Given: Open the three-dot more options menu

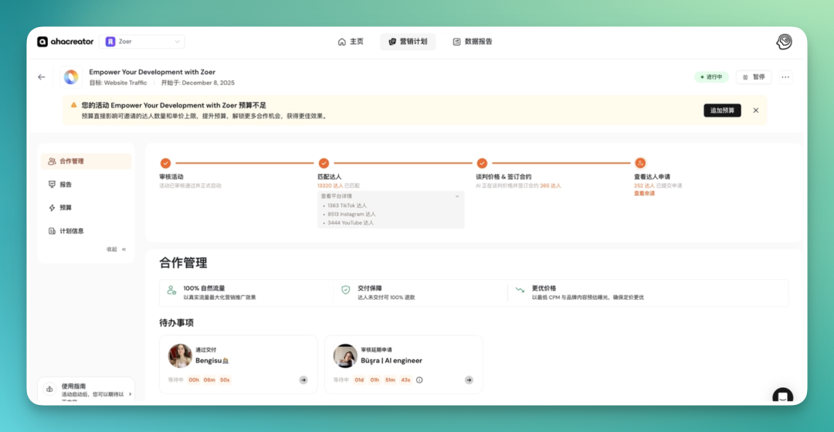Looking at the screenshot, I should pos(785,77).
